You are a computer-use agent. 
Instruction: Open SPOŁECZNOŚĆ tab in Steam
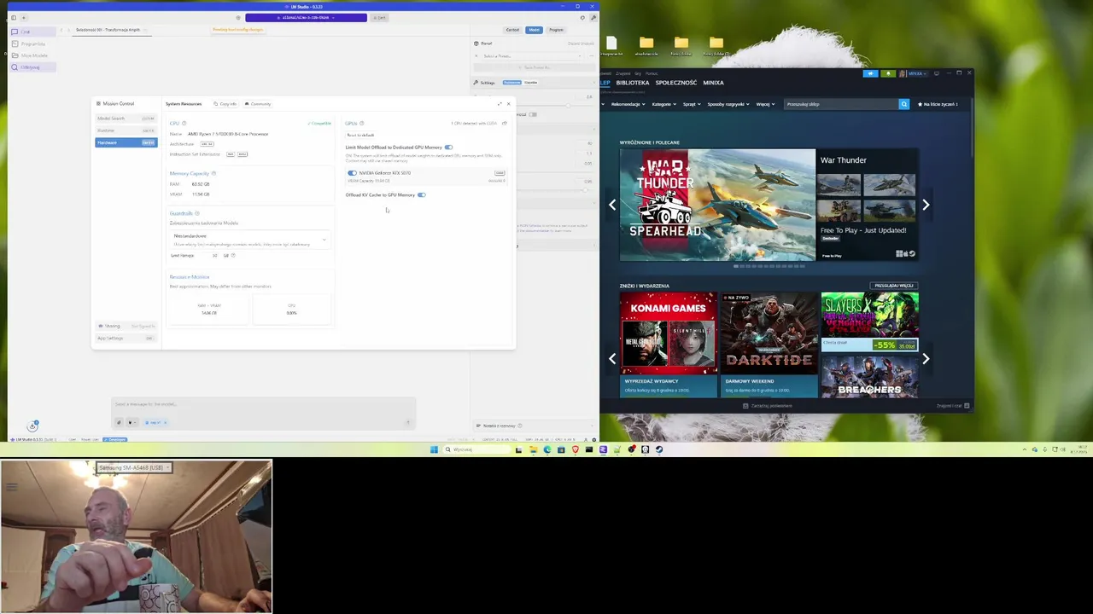tap(676, 83)
